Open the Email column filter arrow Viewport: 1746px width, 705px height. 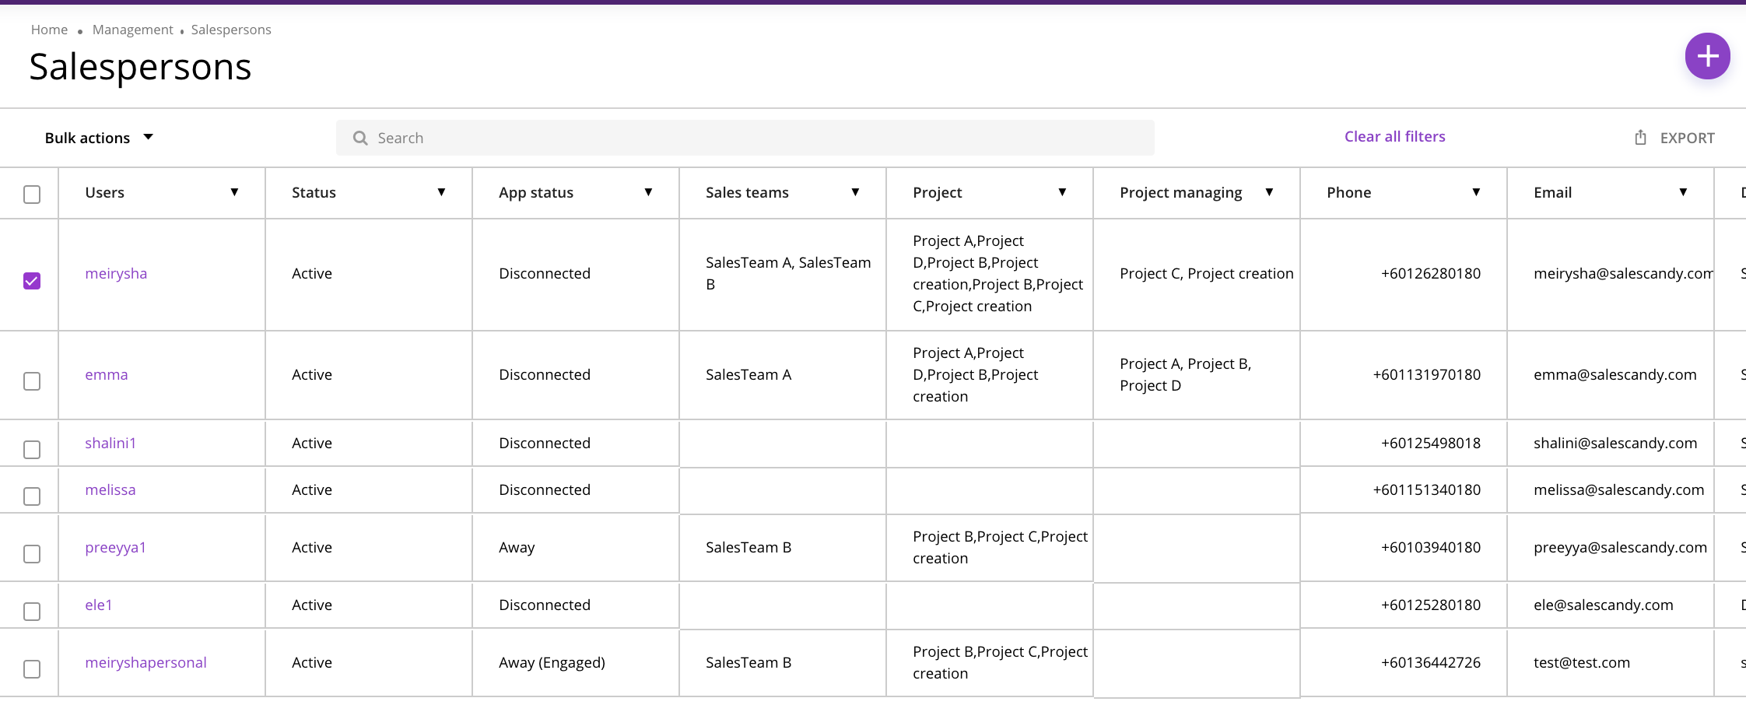point(1683,192)
